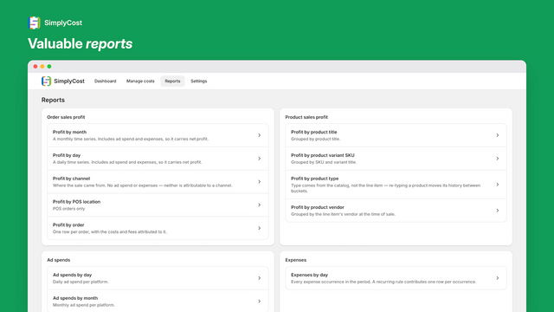
Task: Open Ad spends by day report
Action: (158, 278)
